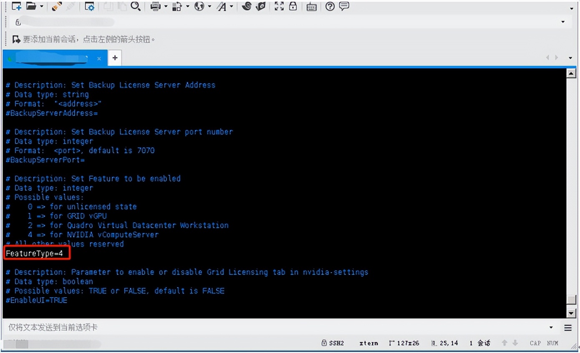The image size is (580, 353).
Task: Expand the globe encoding dropdown arrow
Action: pos(209,7)
